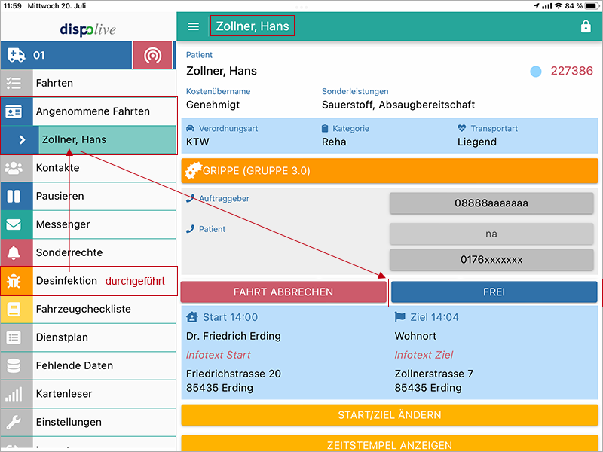This screenshot has height=452, width=603.
Task: Tap the flag icon beside Ziel 14:04
Action: (400, 317)
